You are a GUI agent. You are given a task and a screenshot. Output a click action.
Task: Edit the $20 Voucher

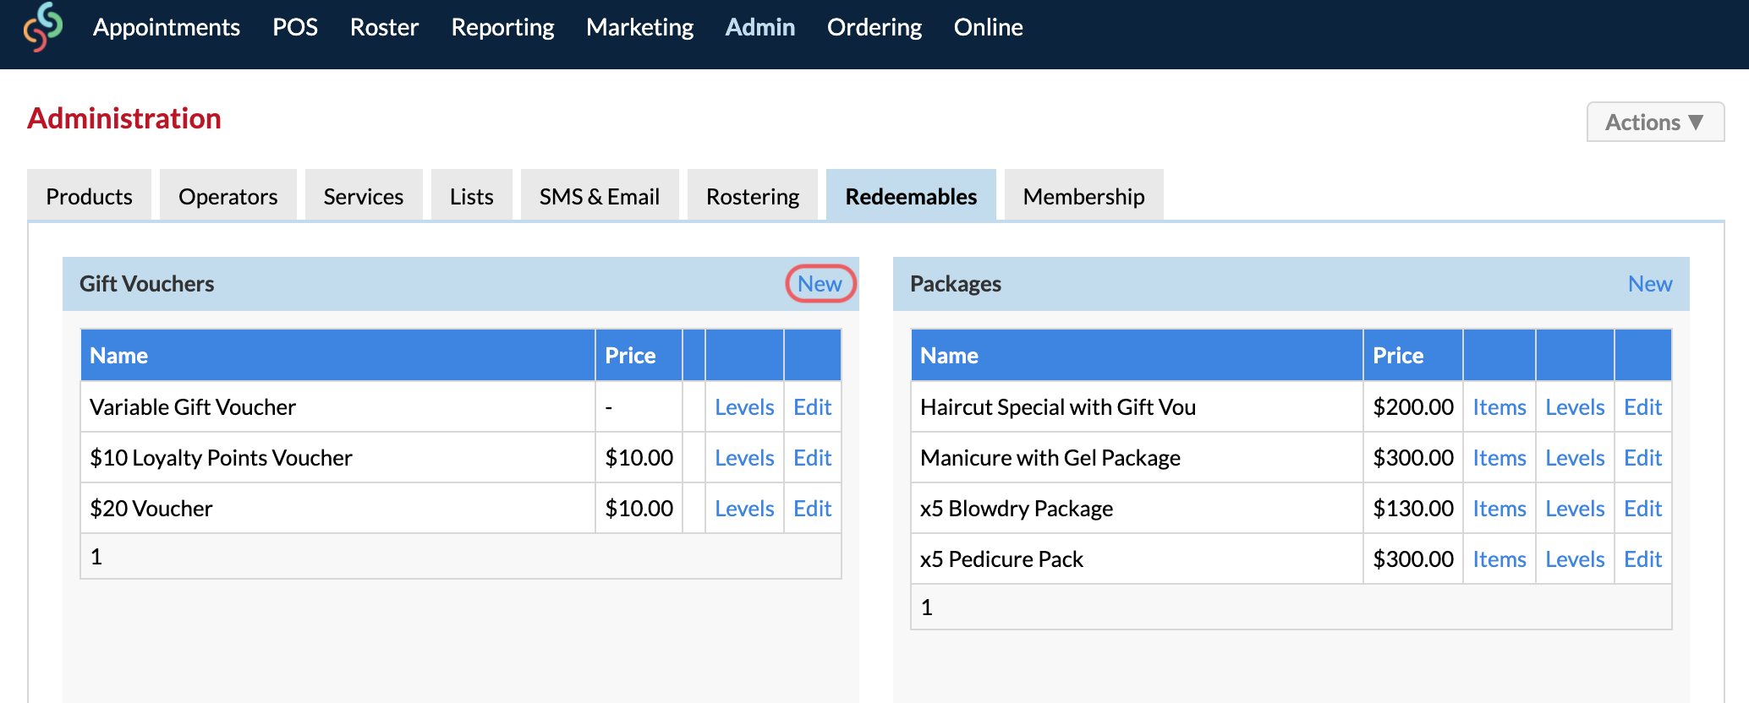[812, 509]
